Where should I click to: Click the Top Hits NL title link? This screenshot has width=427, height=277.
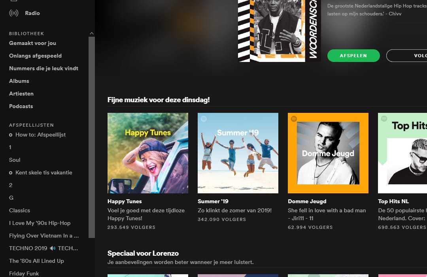point(393,201)
